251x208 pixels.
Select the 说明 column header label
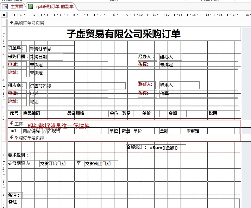point(213,113)
